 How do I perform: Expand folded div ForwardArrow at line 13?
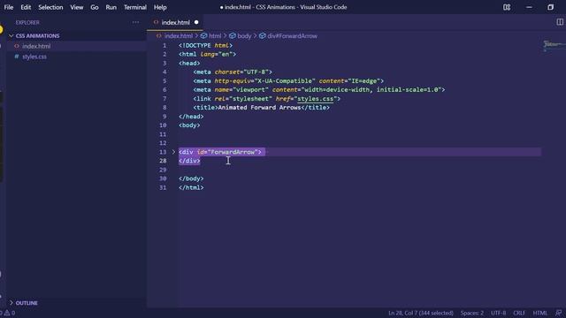pyautogui.click(x=173, y=152)
